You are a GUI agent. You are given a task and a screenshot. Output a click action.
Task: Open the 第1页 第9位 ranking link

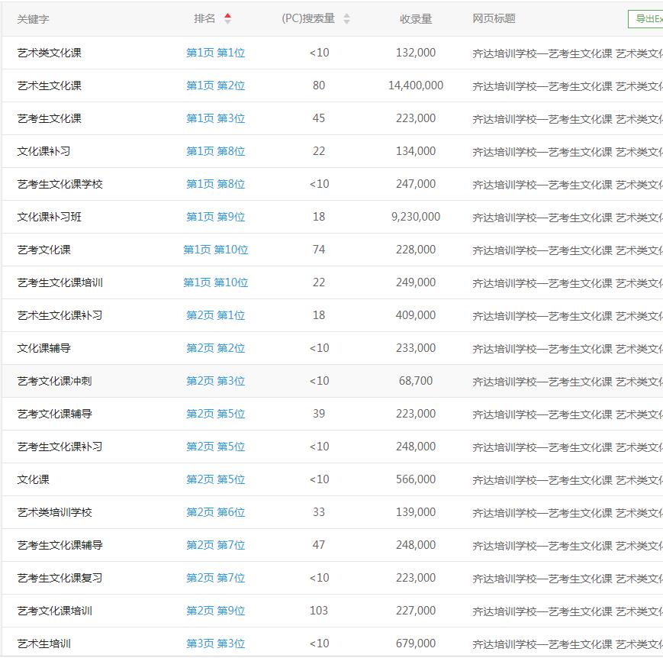pyautogui.click(x=216, y=217)
